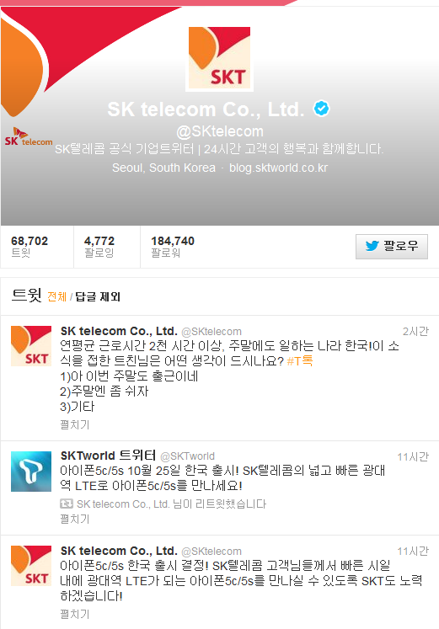Click the Twitter bird icon on follow button

click(x=372, y=246)
